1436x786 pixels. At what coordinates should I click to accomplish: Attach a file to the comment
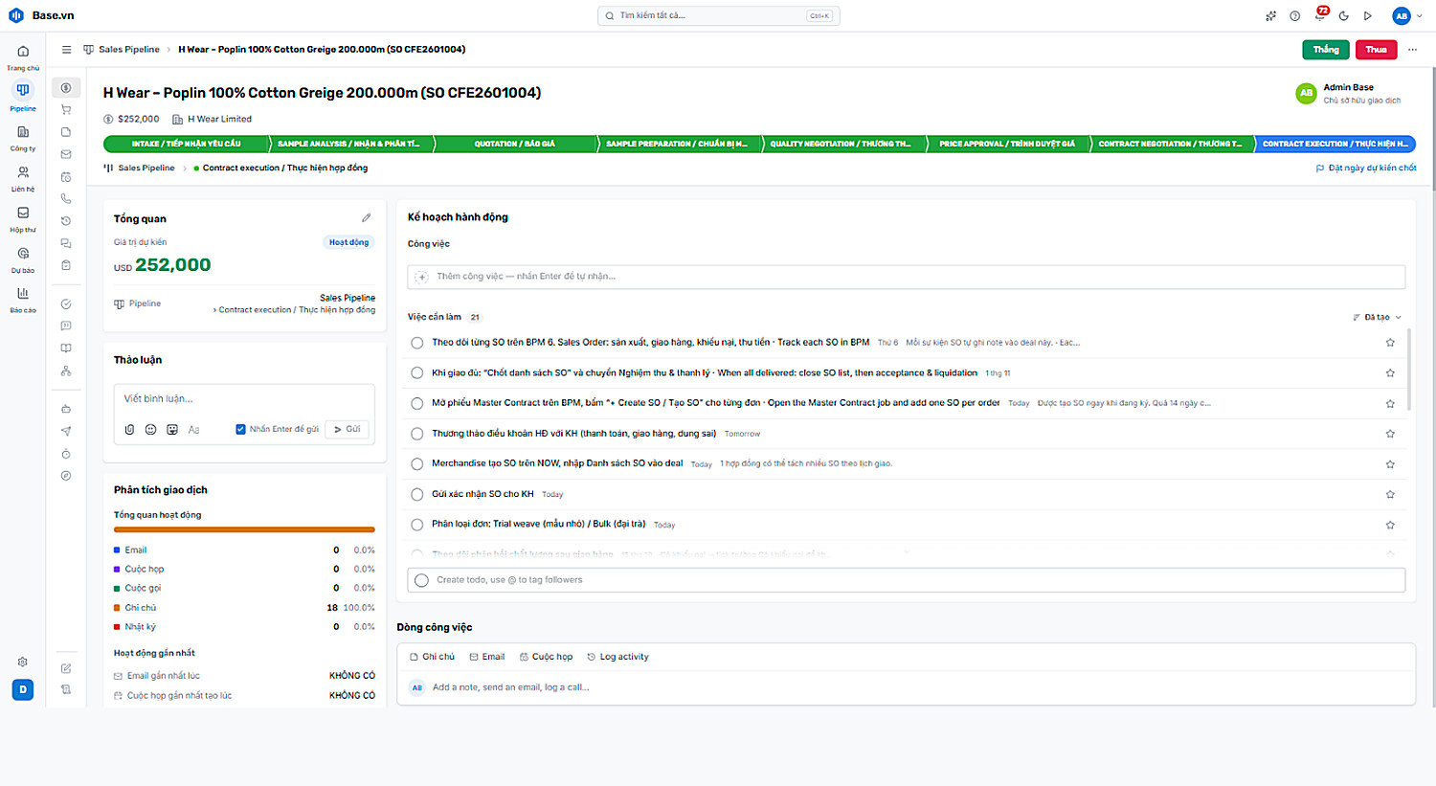pos(129,430)
